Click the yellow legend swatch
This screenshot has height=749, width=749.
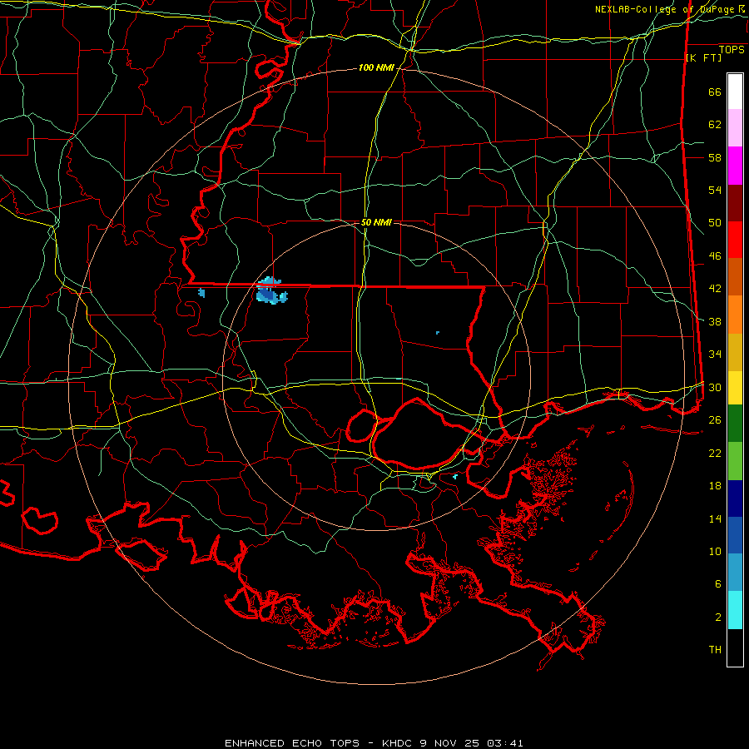(x=735, y=388)
